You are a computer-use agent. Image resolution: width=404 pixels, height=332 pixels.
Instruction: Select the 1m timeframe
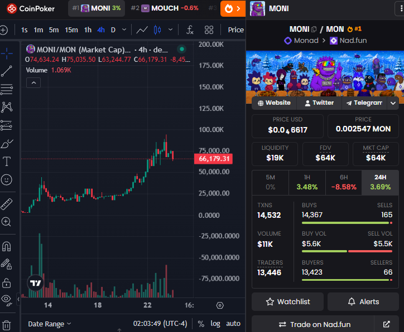[x=39, y=30]
